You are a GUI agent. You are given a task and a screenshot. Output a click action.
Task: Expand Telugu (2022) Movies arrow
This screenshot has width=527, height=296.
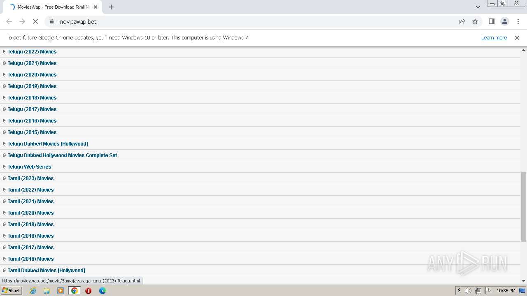point(4,52)
